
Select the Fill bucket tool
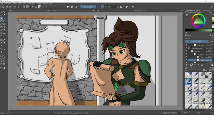1,46
